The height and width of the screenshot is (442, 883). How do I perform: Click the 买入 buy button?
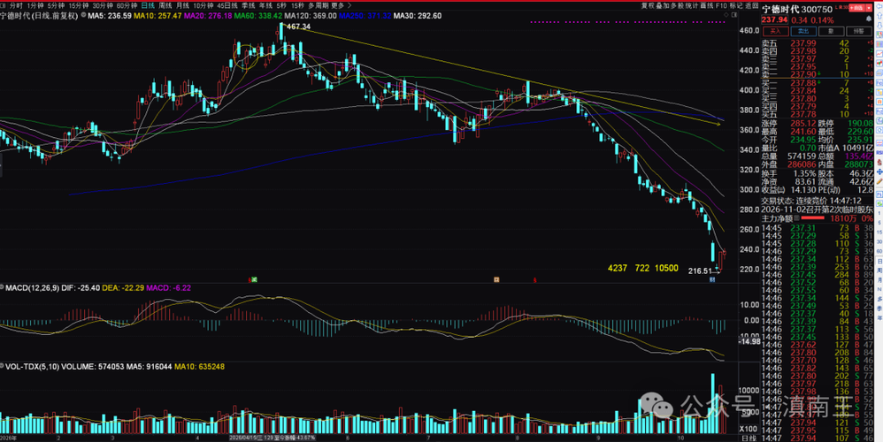(x=776, y=32)
